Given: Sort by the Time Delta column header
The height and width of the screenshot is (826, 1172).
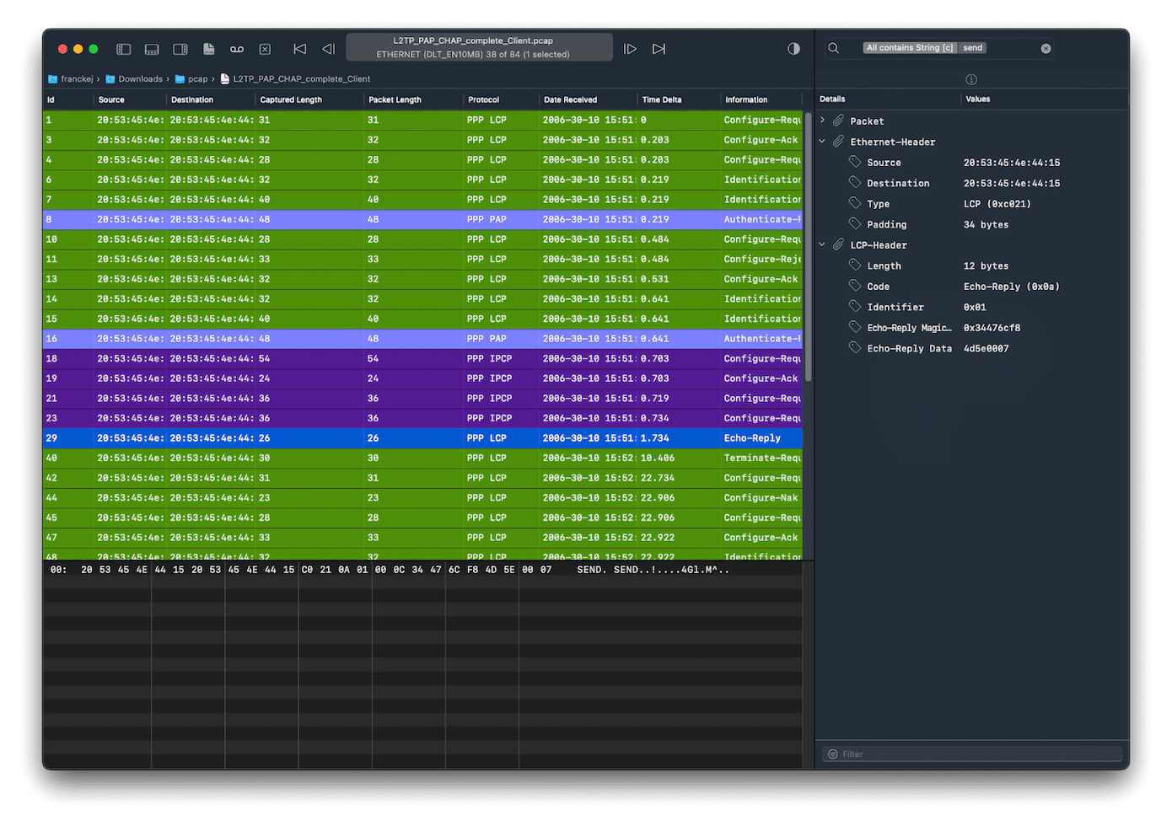Looking at the screenshot, I should tap(662, 99).
